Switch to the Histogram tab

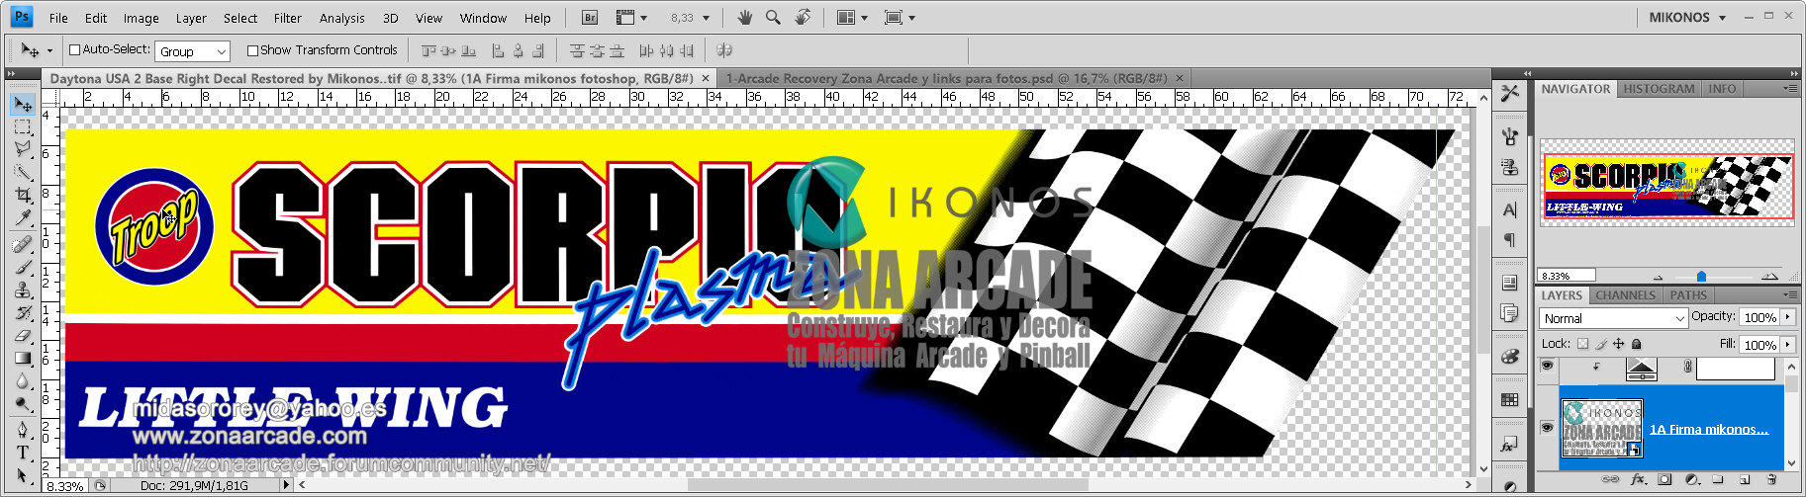coord(1659,89)
